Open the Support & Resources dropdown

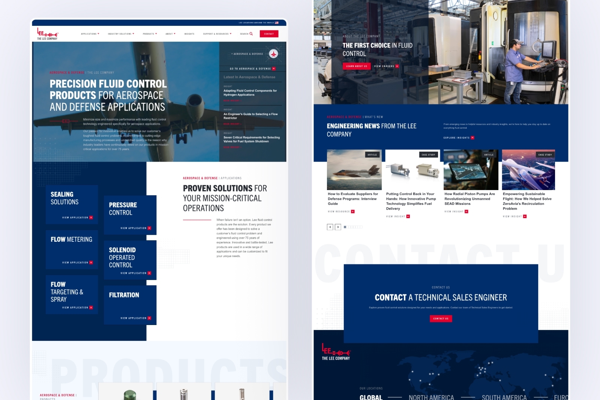[x=217, y=34]
